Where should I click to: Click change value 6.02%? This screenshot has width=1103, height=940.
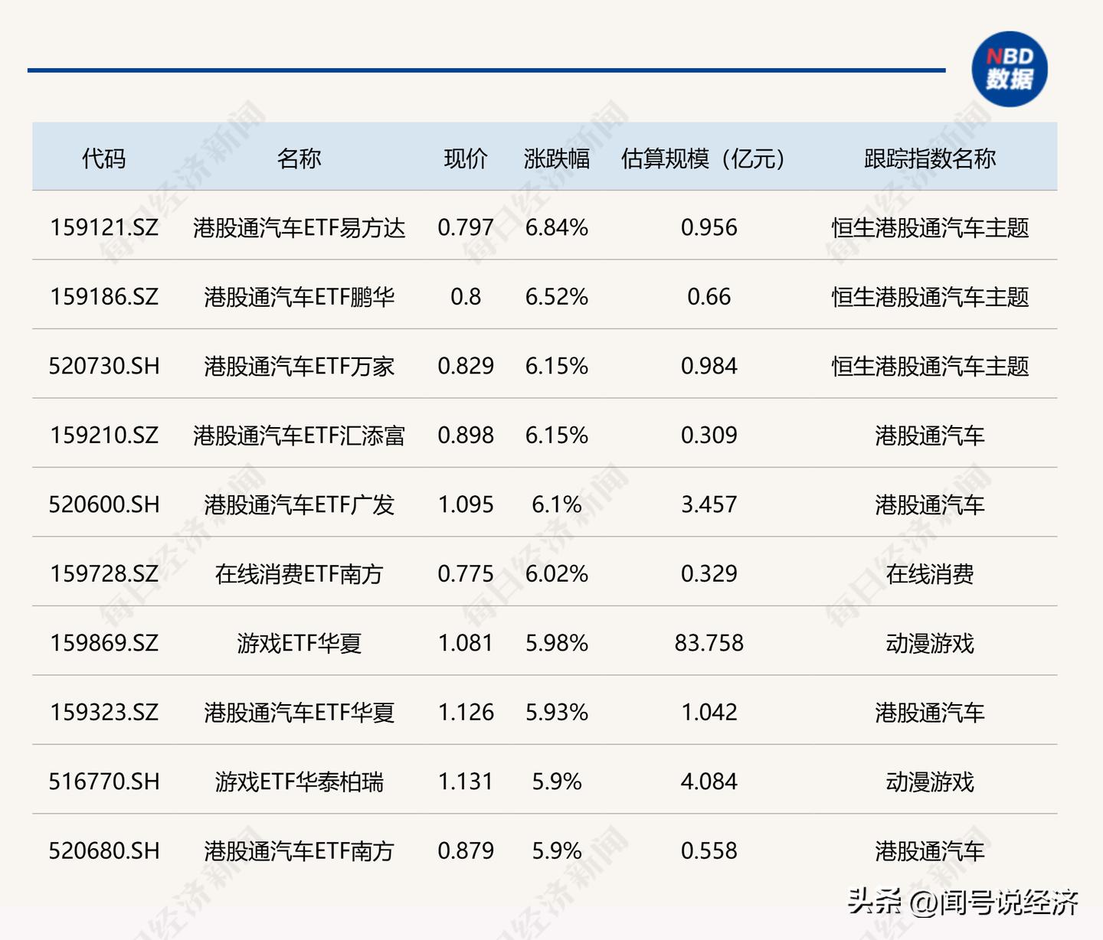[557, 573]
